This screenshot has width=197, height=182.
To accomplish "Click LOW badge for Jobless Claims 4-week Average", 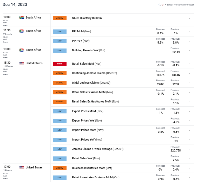I will click(x=60, y=149).
